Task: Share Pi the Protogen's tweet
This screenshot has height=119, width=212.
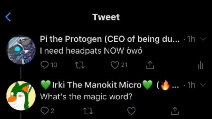Action: (150, 65)
